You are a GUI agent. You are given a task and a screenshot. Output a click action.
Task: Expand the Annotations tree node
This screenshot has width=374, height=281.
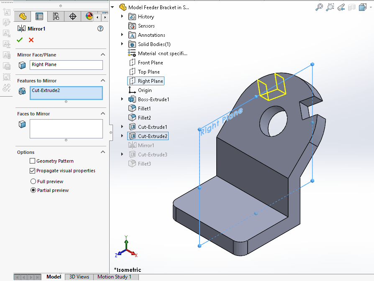[x=121, y=35]
